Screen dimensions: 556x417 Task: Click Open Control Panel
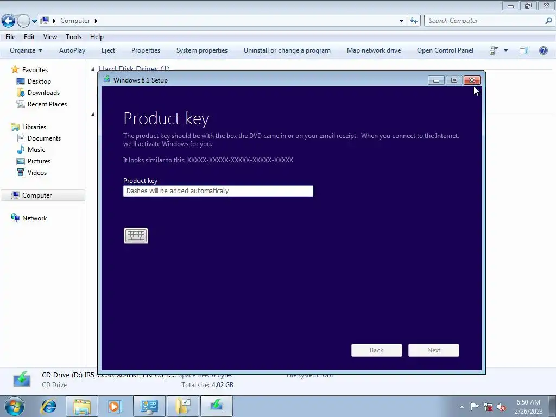[445, 50]
